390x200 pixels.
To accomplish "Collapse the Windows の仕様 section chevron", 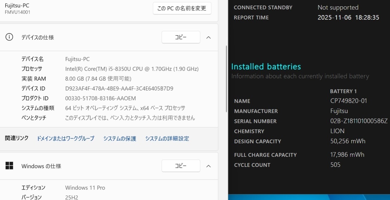I will [209, 166].
